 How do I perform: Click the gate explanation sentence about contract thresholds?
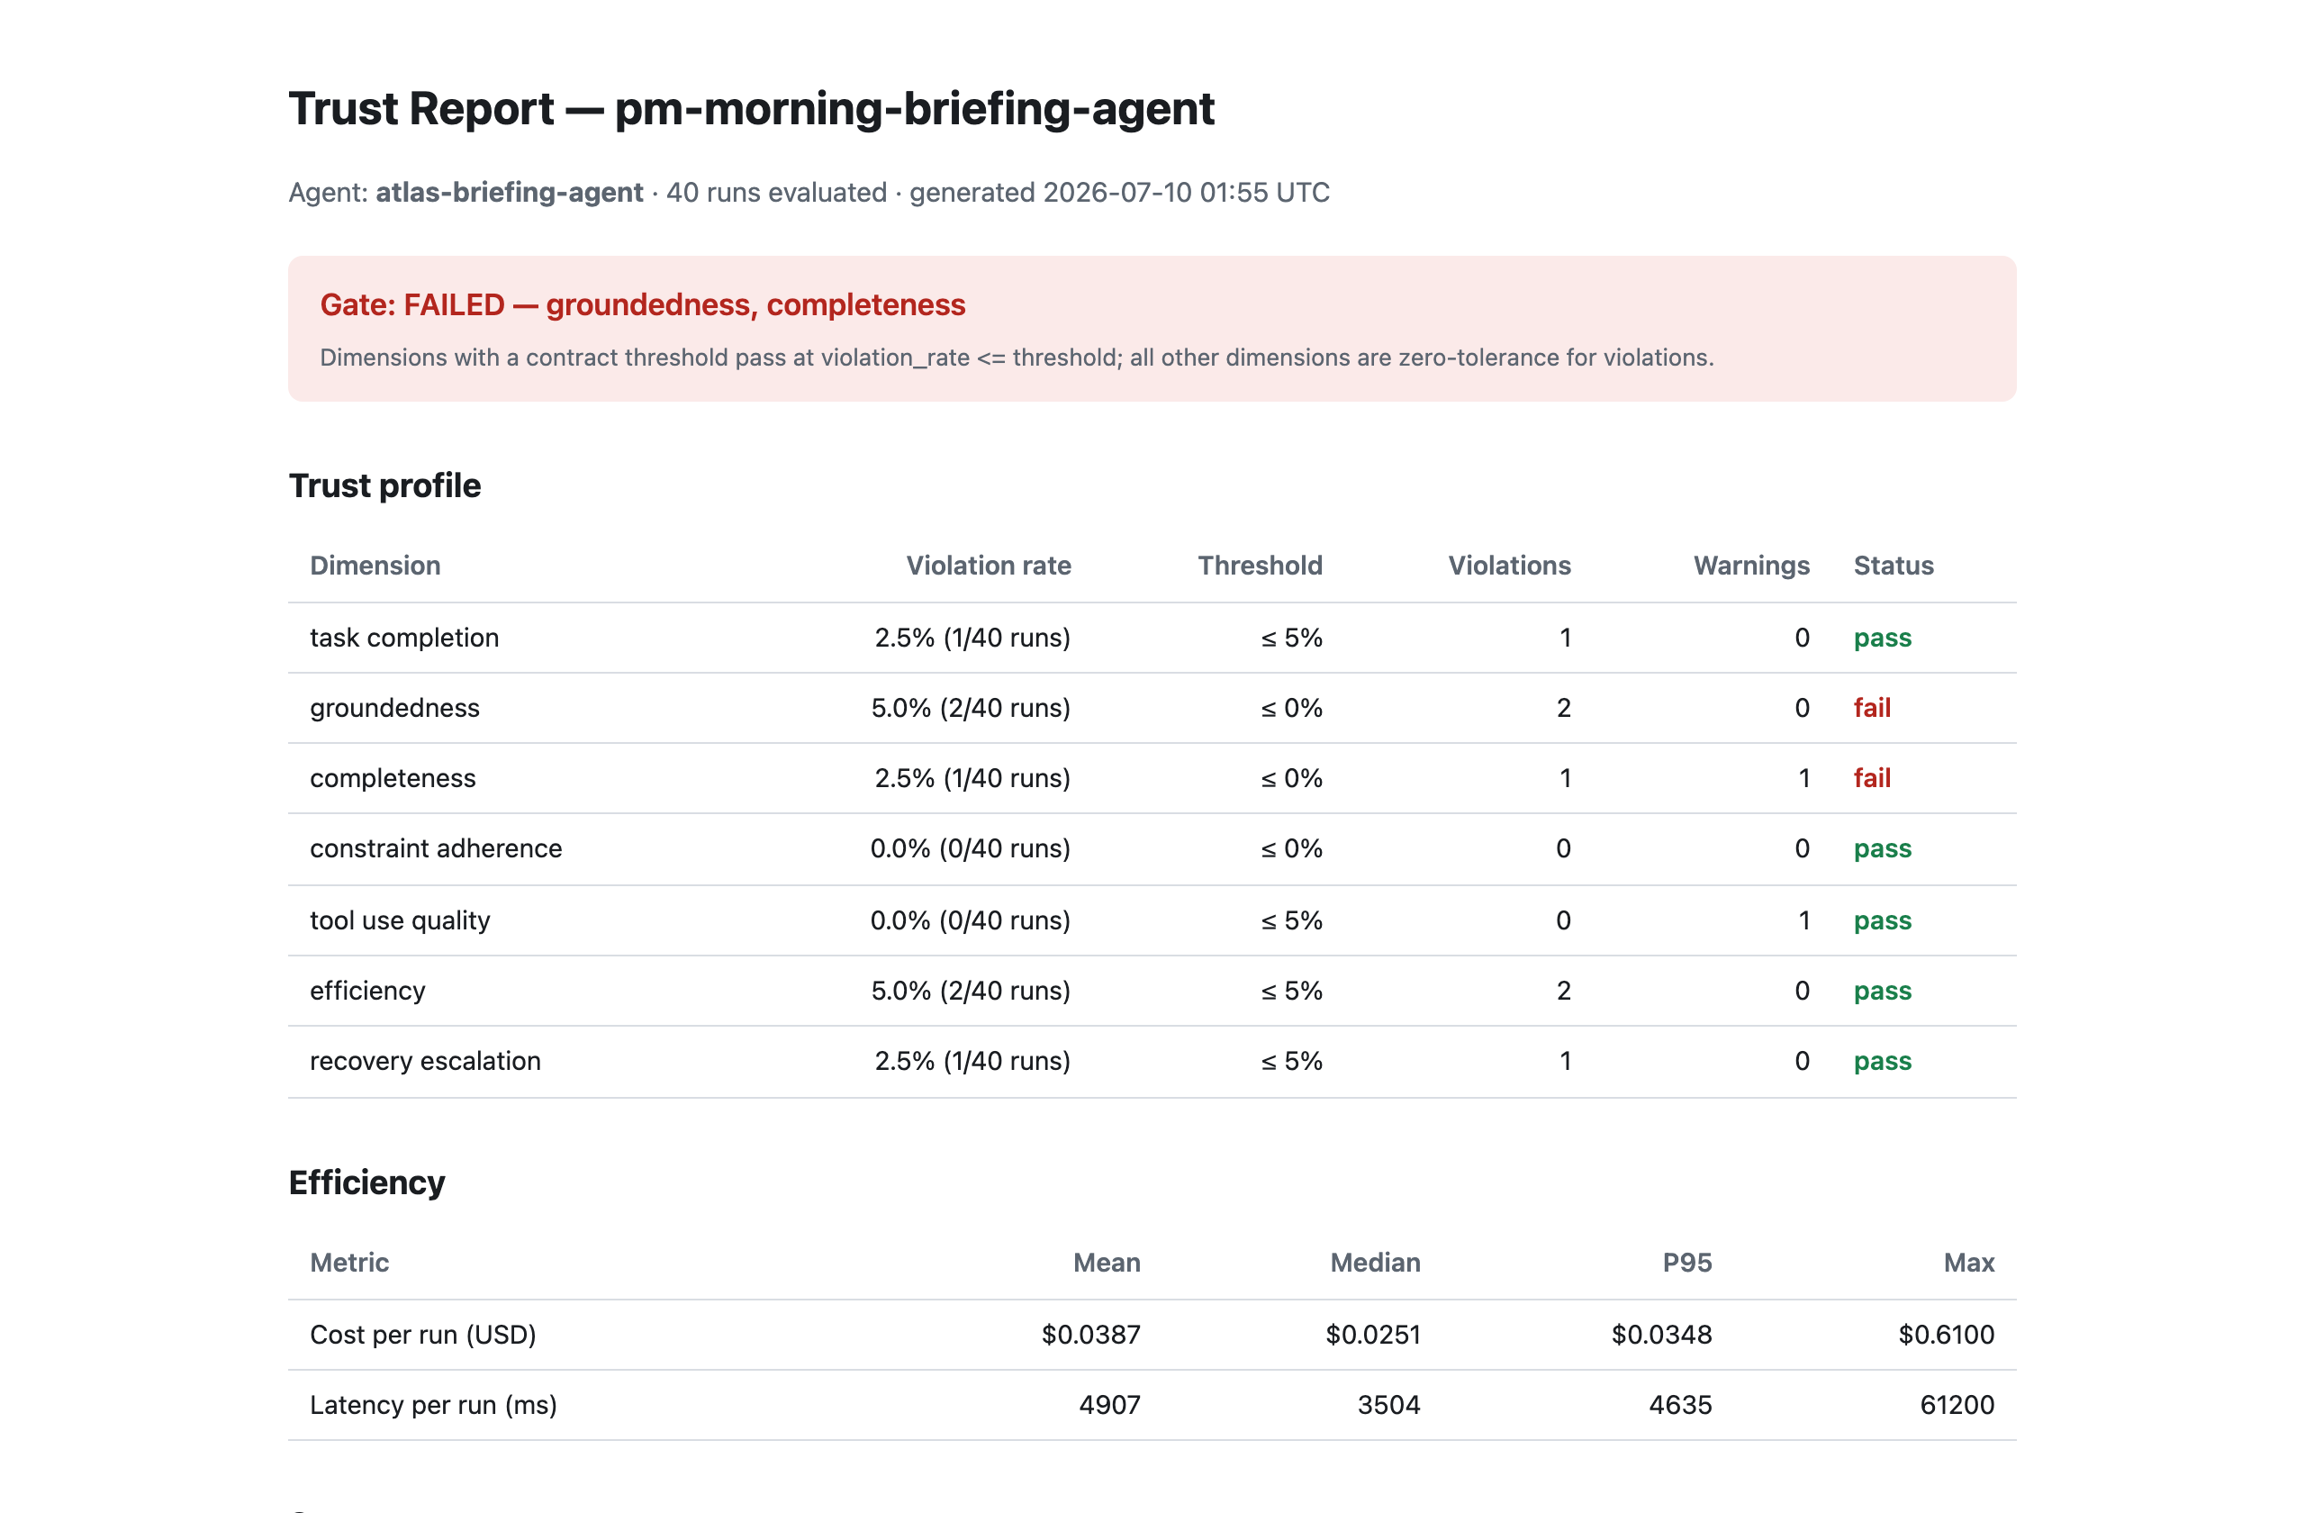pos(1016,358)
